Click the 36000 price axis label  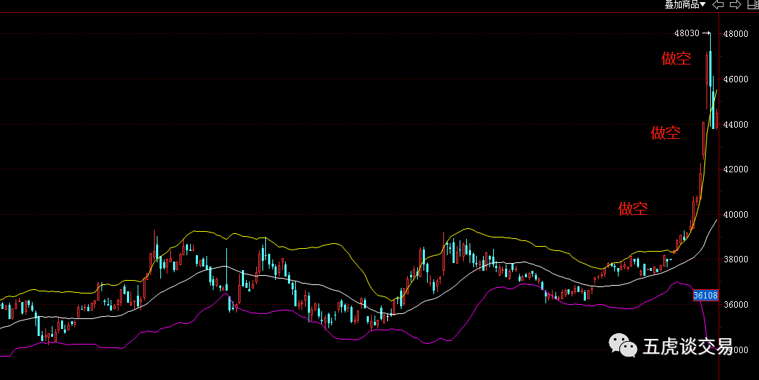click(x=736, y=304)
